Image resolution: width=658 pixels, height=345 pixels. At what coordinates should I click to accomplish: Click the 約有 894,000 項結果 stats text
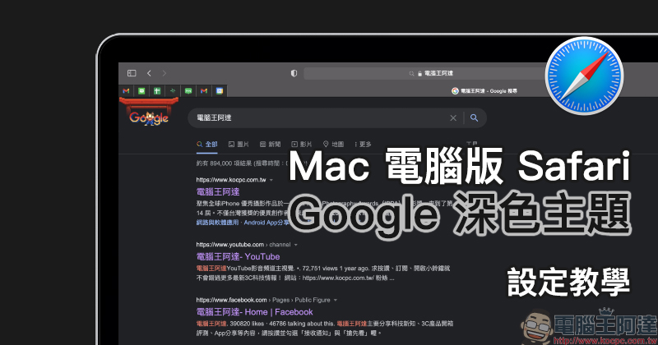[x=224, y=163]
